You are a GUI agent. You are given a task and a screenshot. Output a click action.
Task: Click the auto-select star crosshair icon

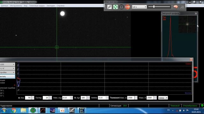[121, 7]
